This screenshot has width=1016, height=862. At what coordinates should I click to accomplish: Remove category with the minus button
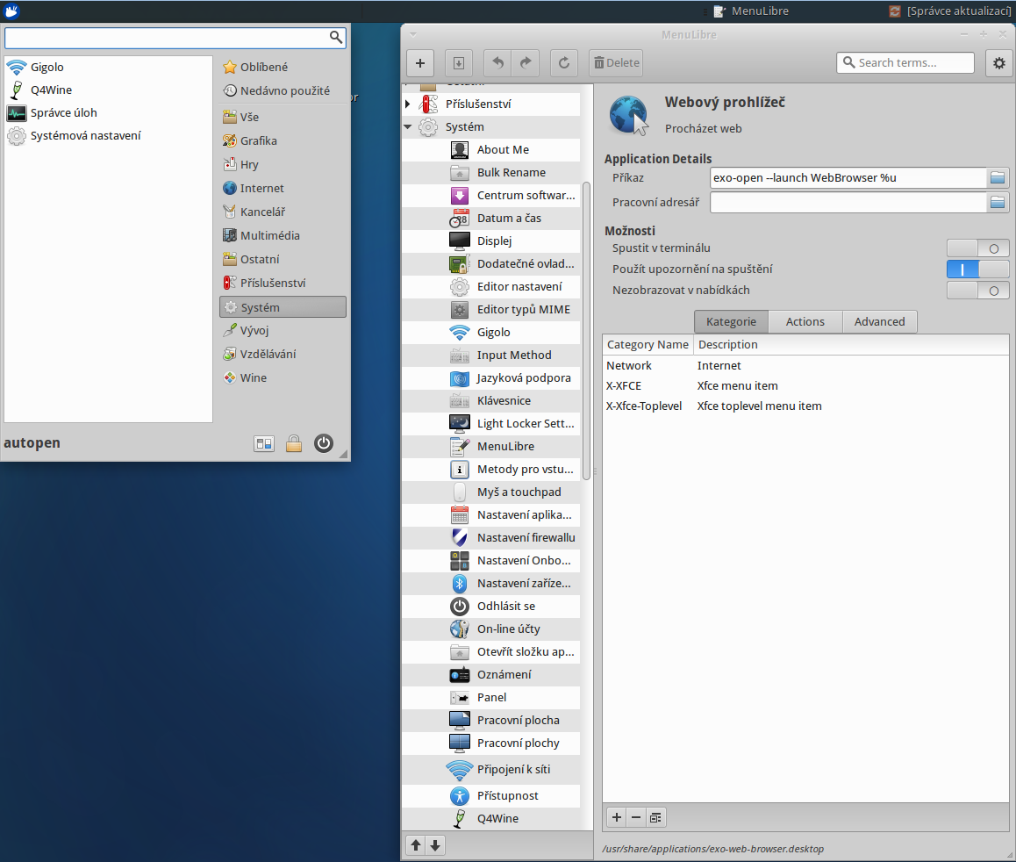(x=636, y=817)
